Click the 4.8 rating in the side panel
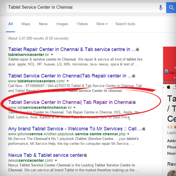The image size is (176, 176). (170, 127)
